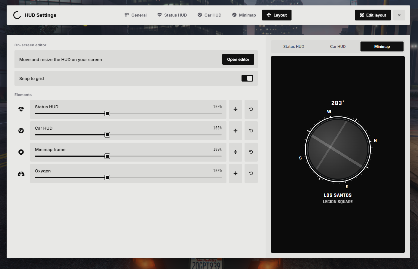The height and width of the screenshot is (269, 418).
Task: Click the Status HUD scale slider handle
Action: tap(107, 113)
